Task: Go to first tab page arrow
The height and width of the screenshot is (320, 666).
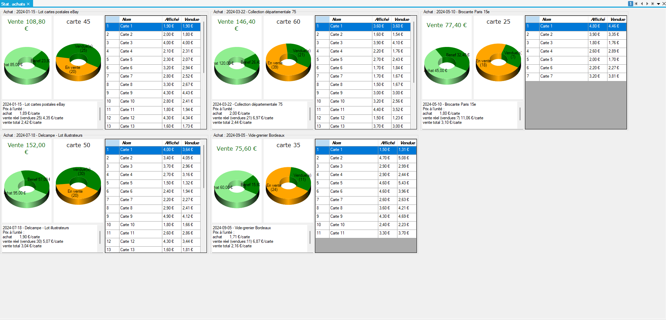Action: 636,4
